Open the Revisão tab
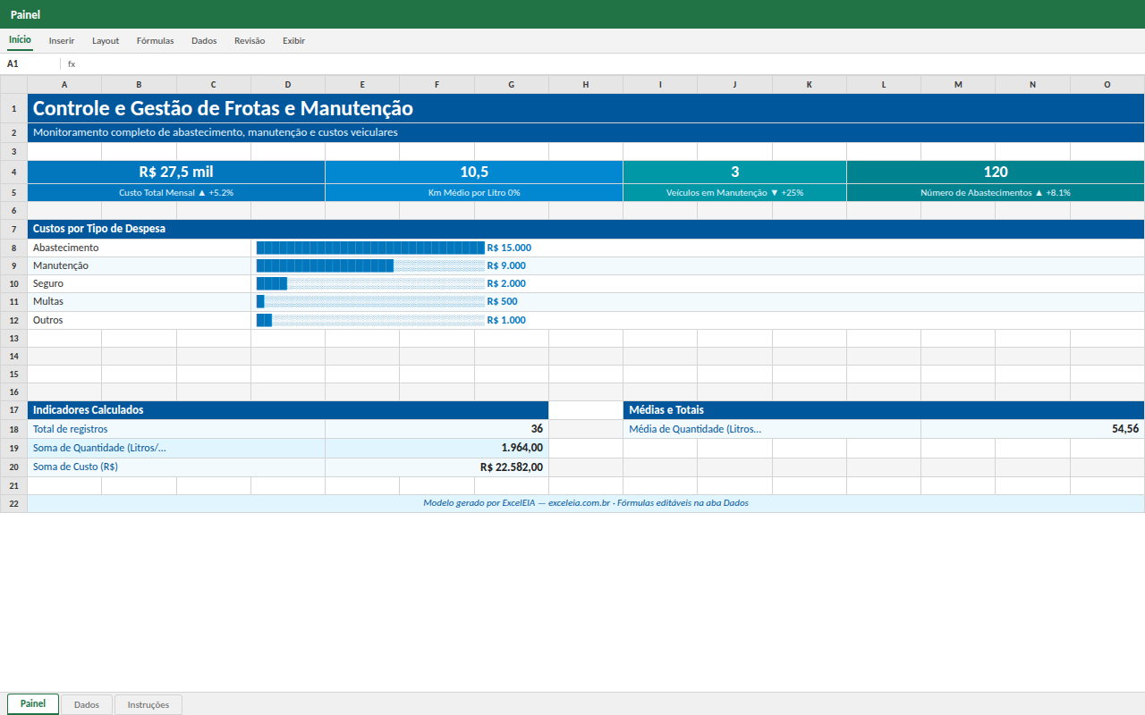The image size is (1145, 715). [x=250, y=41]
